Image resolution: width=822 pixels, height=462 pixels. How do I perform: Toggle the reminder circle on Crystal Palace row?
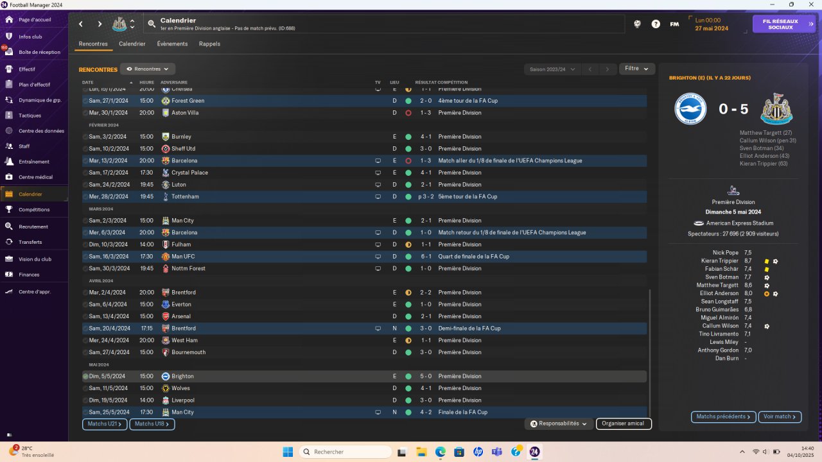pos(85,173)
